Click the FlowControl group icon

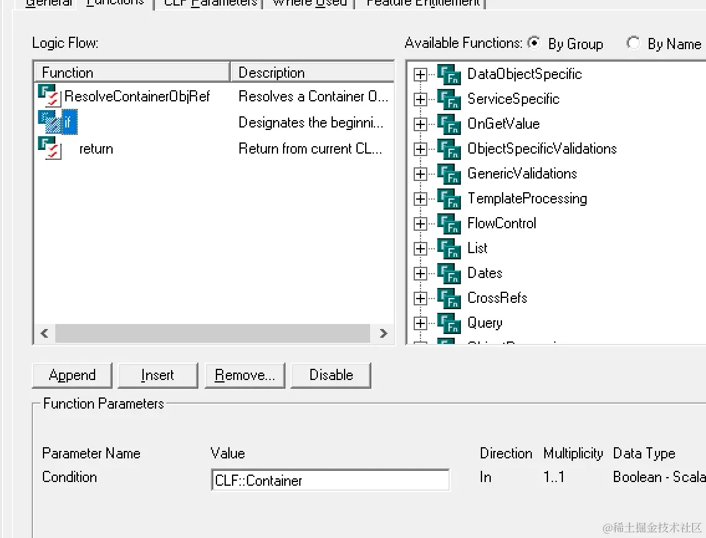[448, 223]
